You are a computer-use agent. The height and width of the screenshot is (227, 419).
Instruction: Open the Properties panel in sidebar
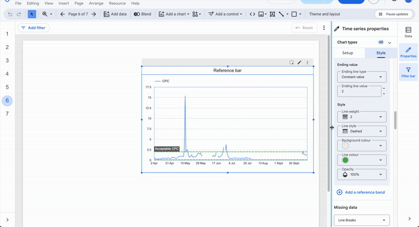click(408, 52)
